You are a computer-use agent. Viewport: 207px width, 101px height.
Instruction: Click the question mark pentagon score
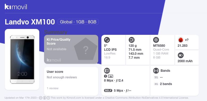(86, 49)
